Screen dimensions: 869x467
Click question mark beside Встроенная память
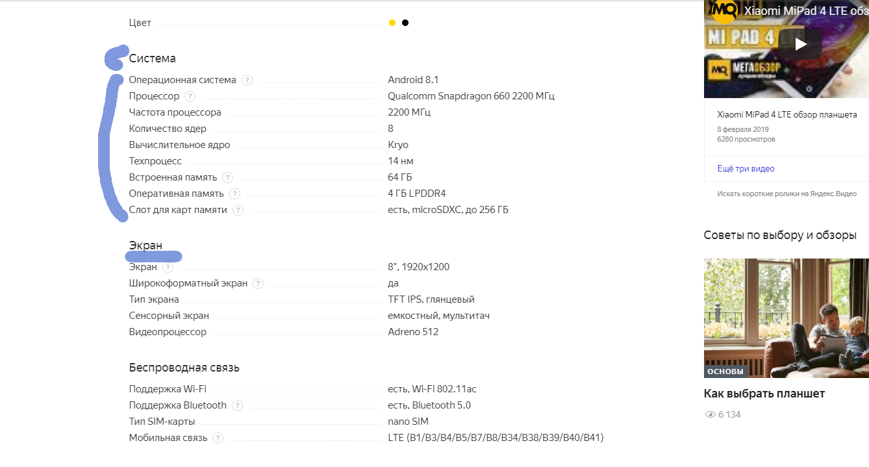coord(227,178)
